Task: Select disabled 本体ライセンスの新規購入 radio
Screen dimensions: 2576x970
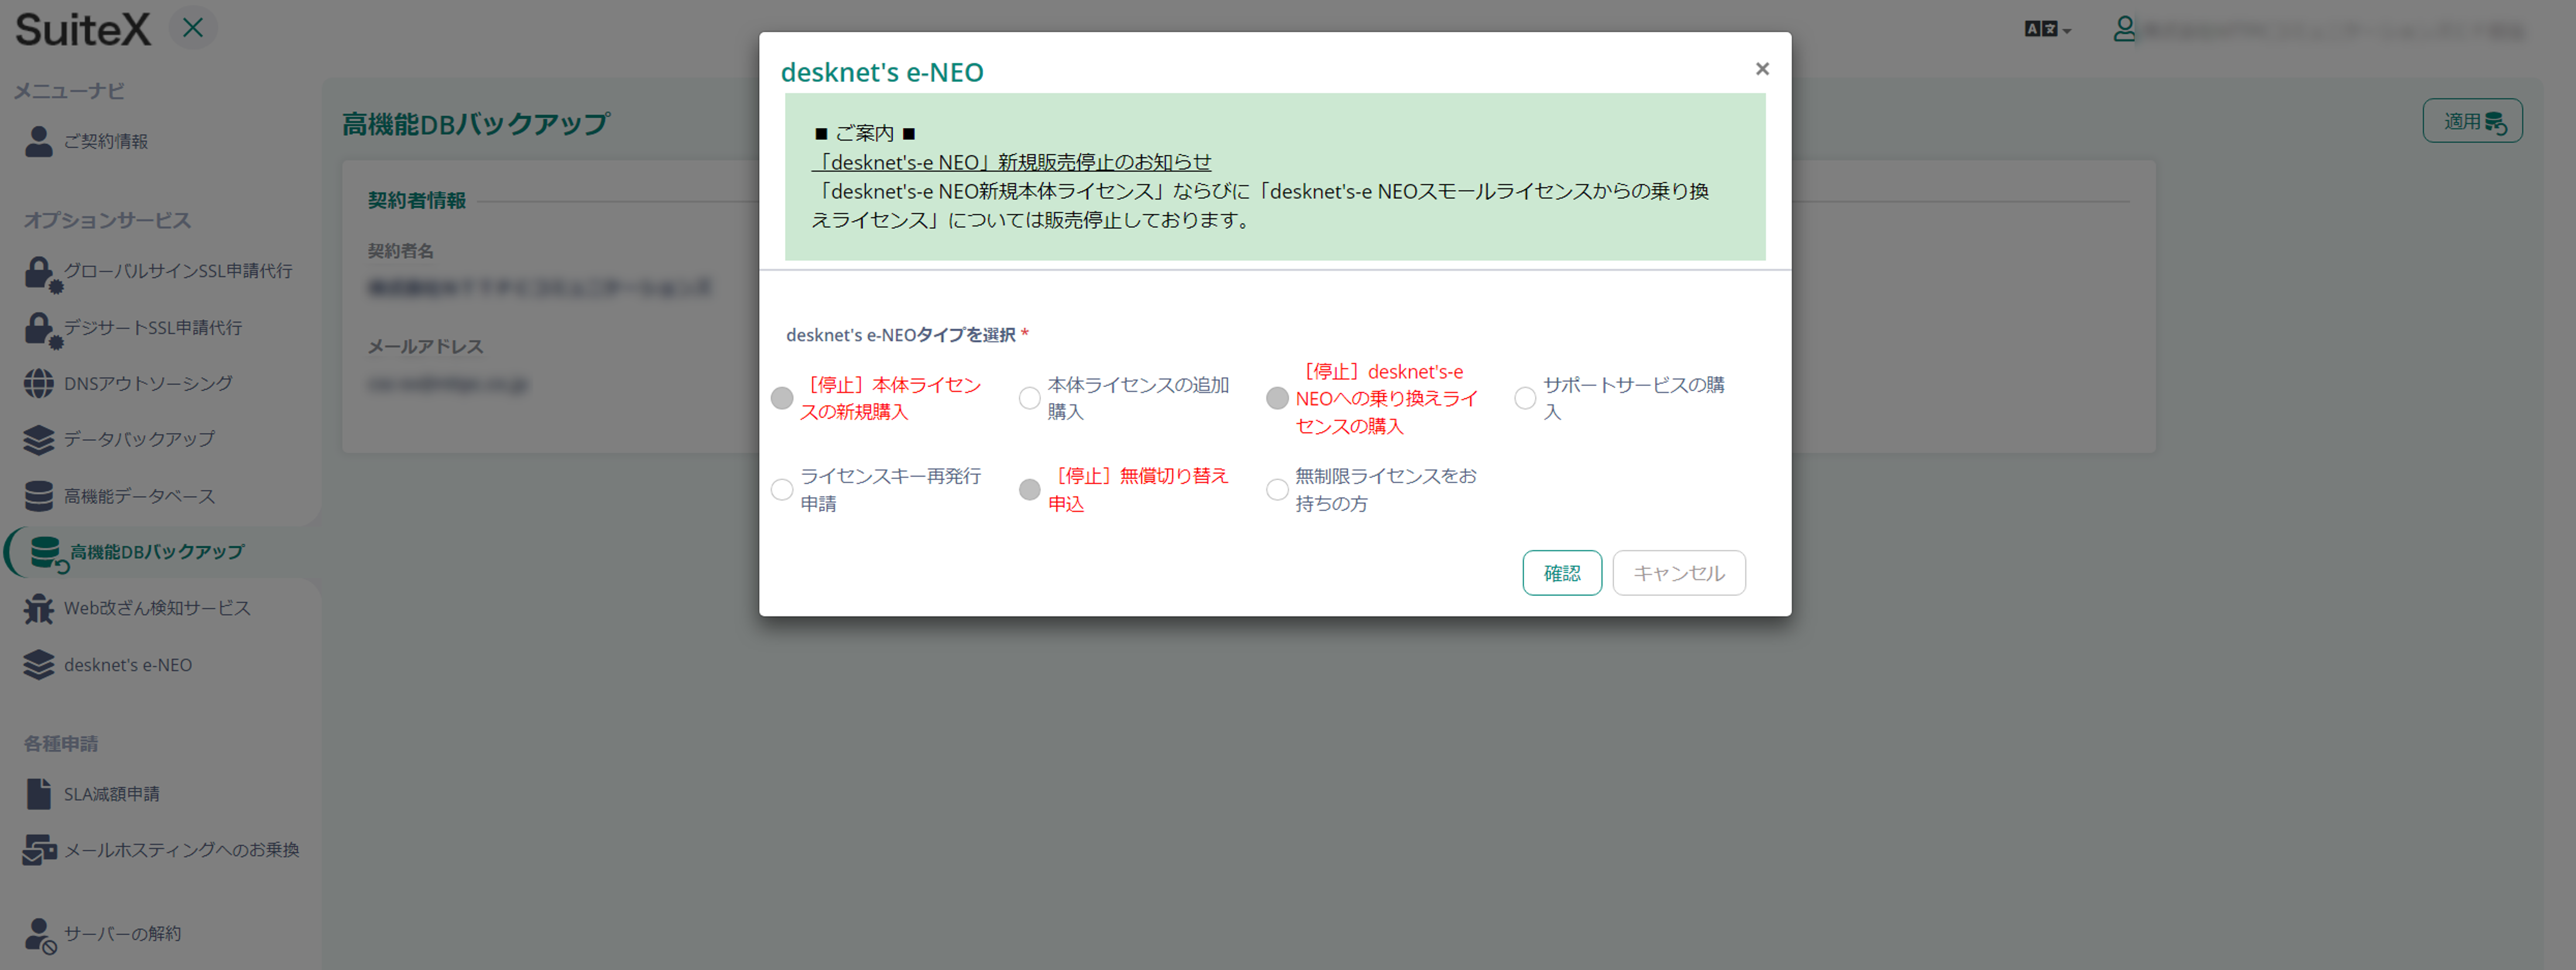Action: [x=782, y=398]
